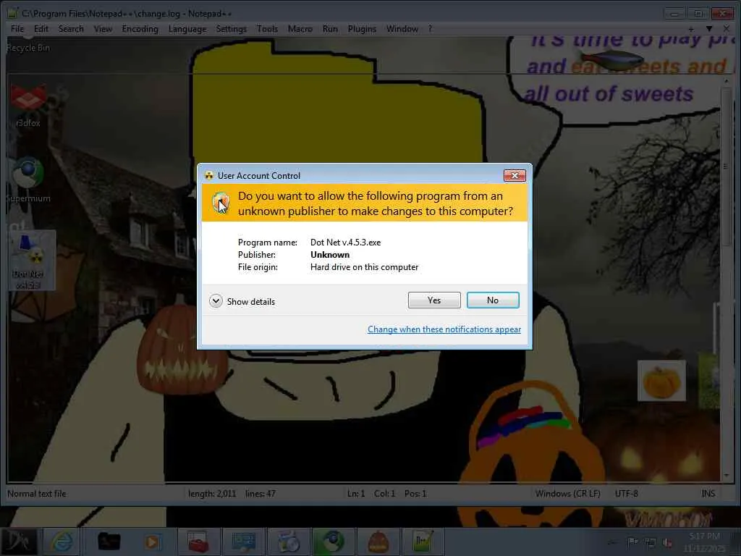Click the Action Center flag tray icon

tap(632, 542)
